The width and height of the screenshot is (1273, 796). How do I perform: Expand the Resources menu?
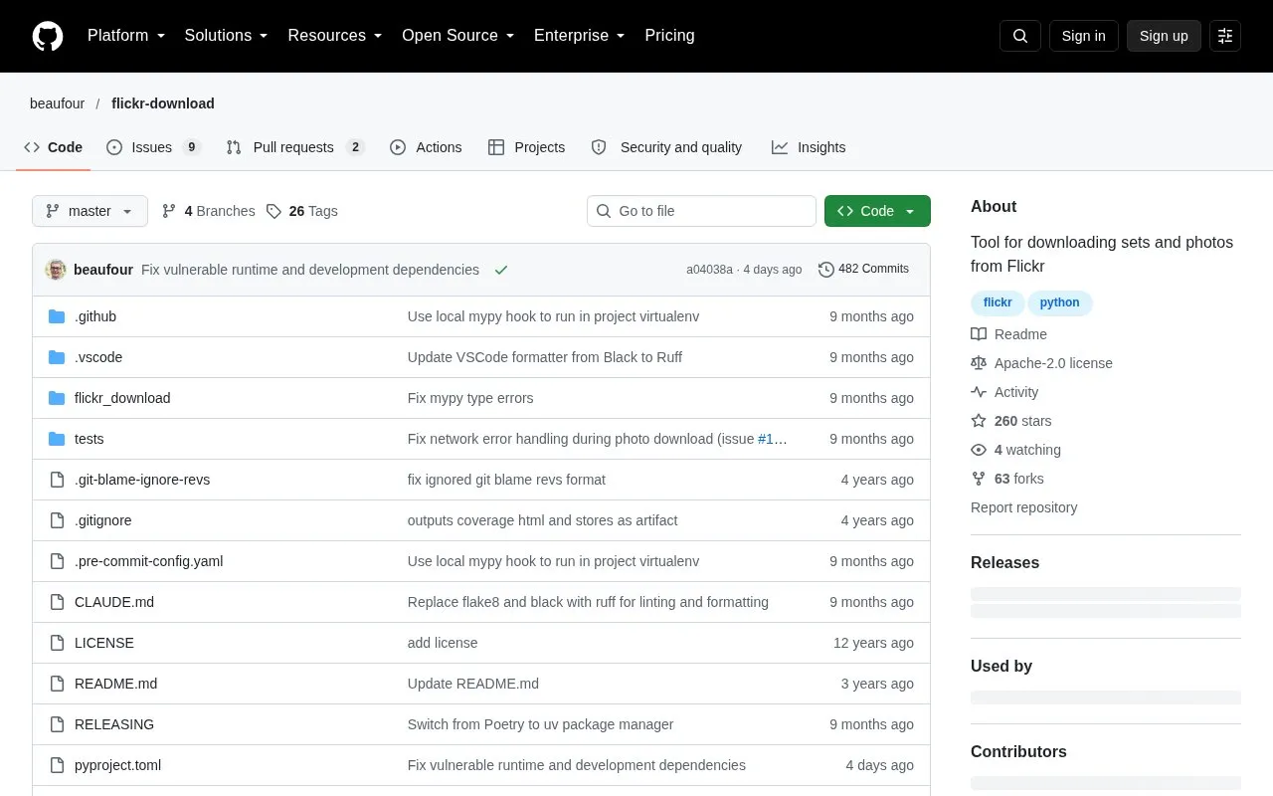pyautogui.click(x=335, y=36)
